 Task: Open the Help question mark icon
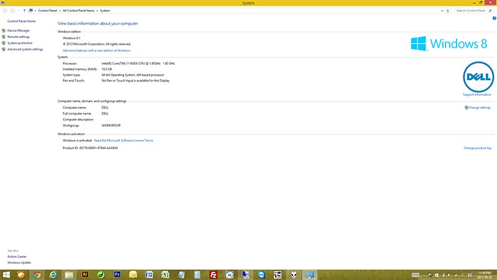[x=494, y=19]
